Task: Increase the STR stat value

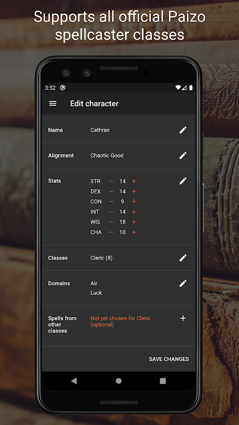Action: (x=134, y=181)
